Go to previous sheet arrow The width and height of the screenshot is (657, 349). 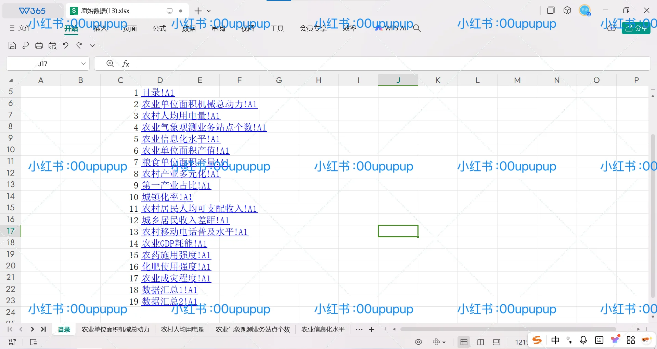click(x=21, y=329)
